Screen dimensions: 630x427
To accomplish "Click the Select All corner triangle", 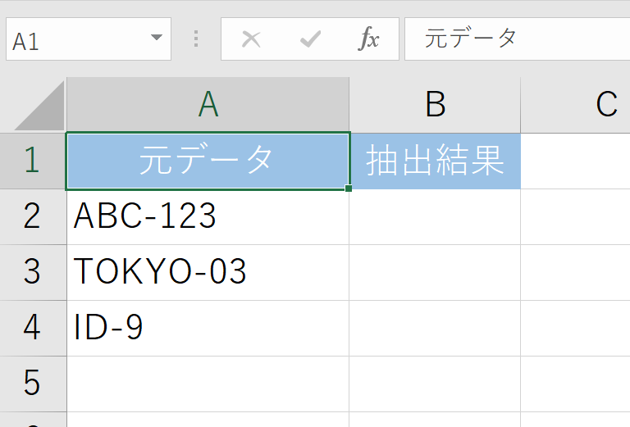I will point(40,106).
